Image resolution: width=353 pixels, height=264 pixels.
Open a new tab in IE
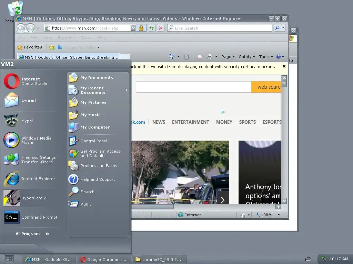tap(125, 57)
